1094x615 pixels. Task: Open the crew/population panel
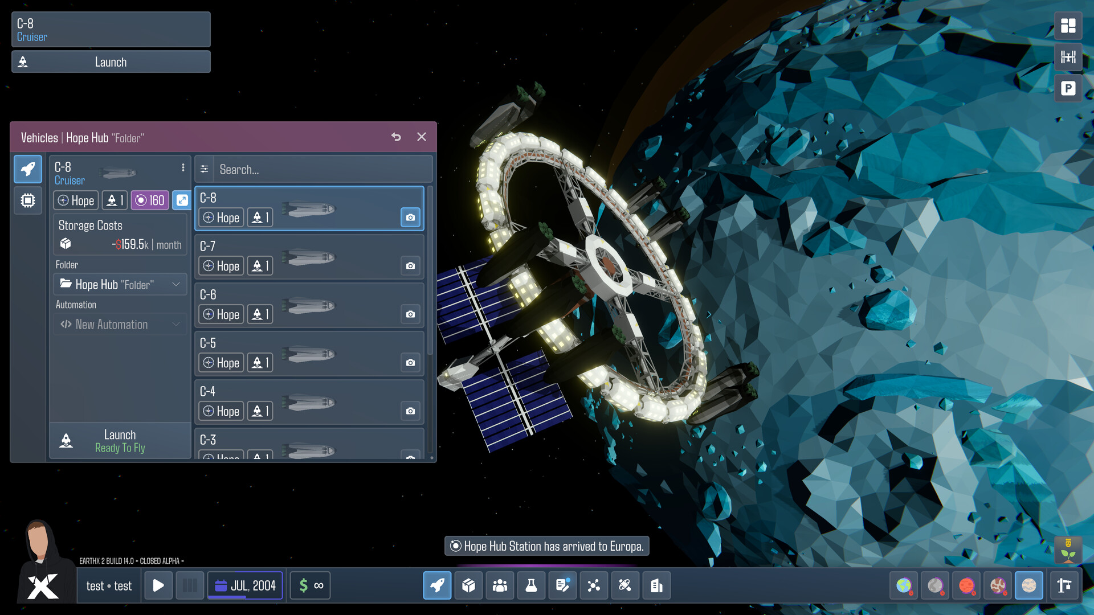point(500,585)
